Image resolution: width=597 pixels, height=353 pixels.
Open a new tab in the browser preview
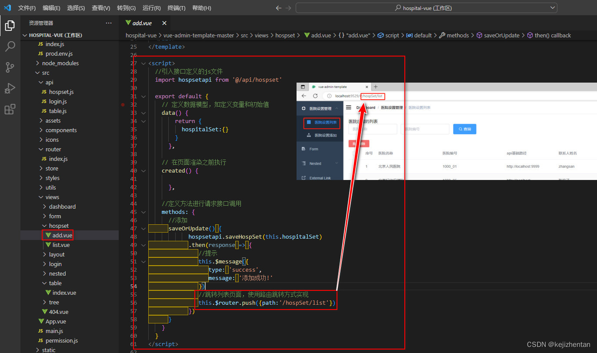(376, 87)
